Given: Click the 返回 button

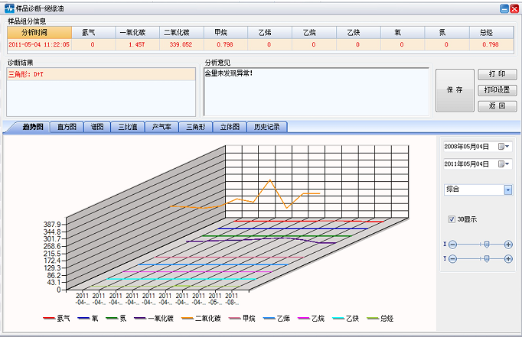Looking at the screenshot, I should click(497, 105).
